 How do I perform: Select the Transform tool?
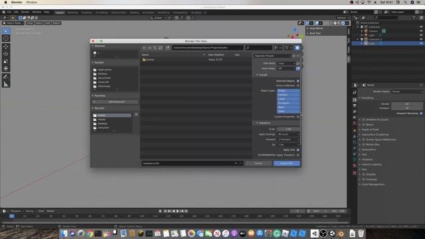pos(6,68)
